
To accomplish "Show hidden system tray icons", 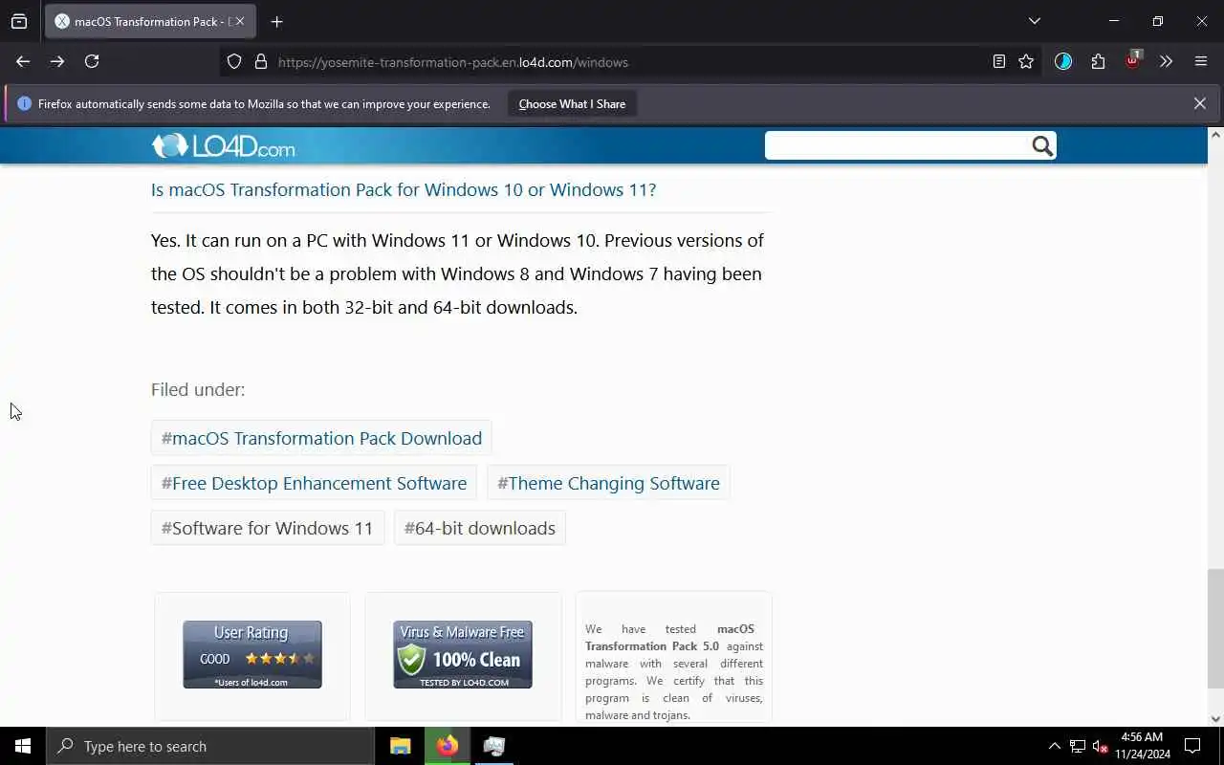I will point(1054,746).
